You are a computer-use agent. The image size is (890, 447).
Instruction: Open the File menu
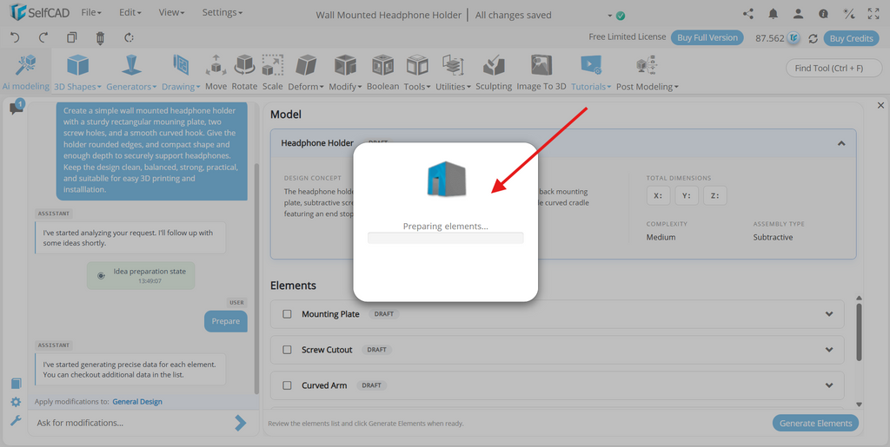pyautogui.click(x=91, y=12)
